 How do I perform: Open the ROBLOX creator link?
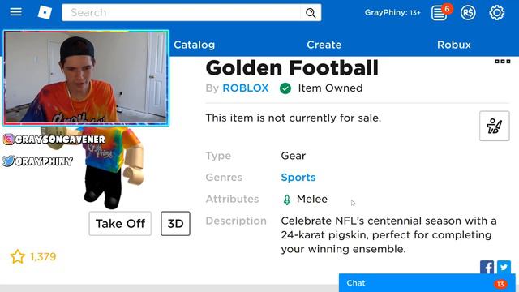pyautogui.click(x=245, y=88)
